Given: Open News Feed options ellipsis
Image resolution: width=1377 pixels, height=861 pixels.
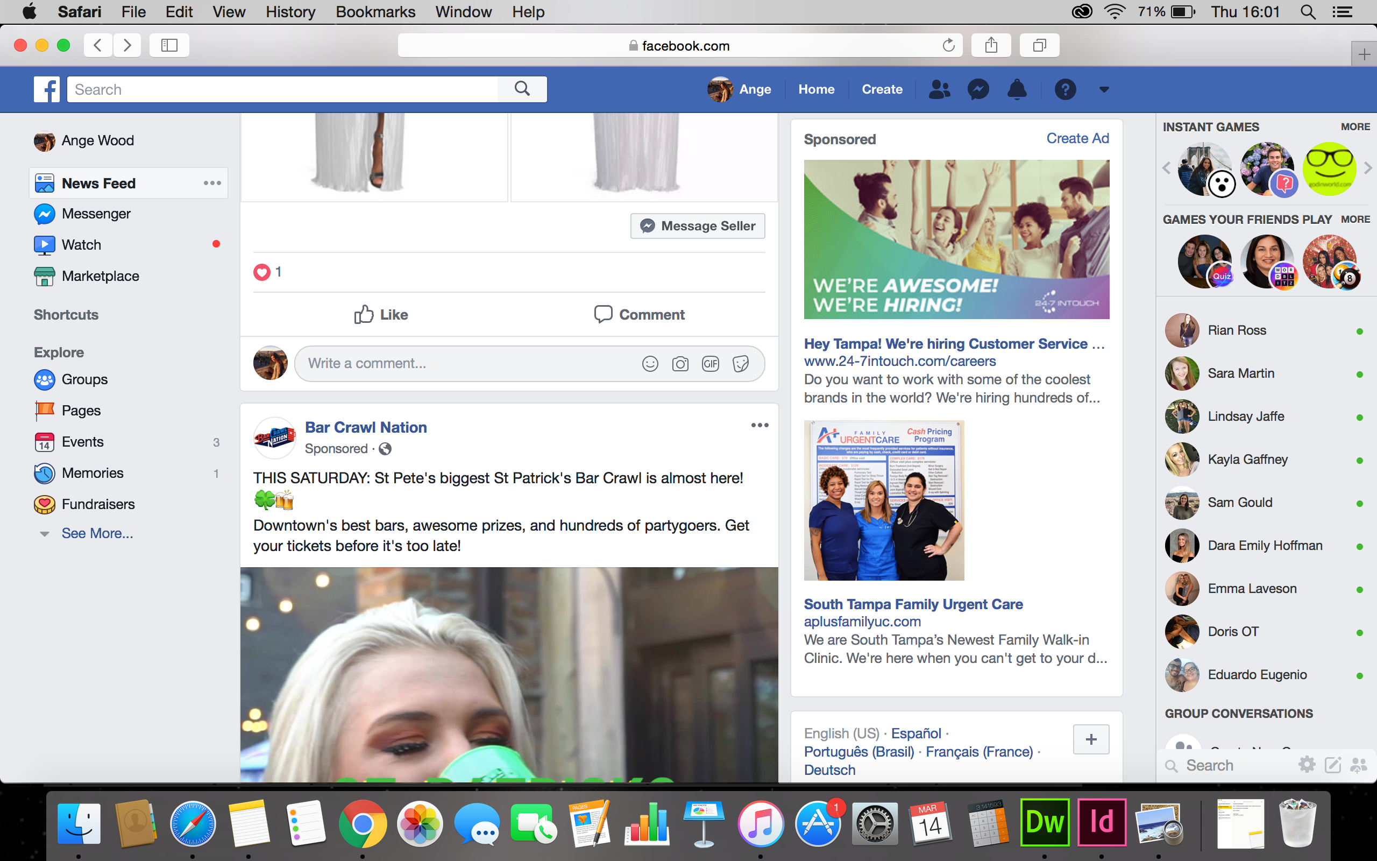Looking at the screenshot, I should click(212, 183).
